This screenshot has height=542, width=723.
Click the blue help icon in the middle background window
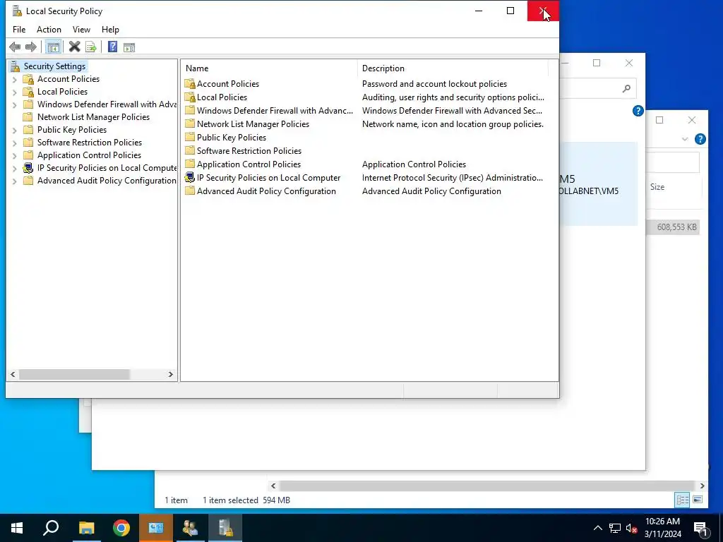(638, 111)
